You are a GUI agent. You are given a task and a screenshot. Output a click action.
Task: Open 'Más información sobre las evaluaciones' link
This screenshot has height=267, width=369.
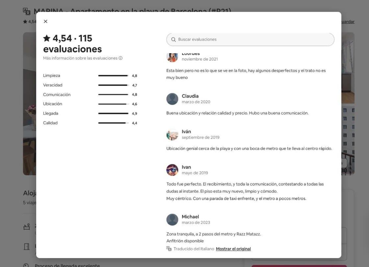click(80, 58)
